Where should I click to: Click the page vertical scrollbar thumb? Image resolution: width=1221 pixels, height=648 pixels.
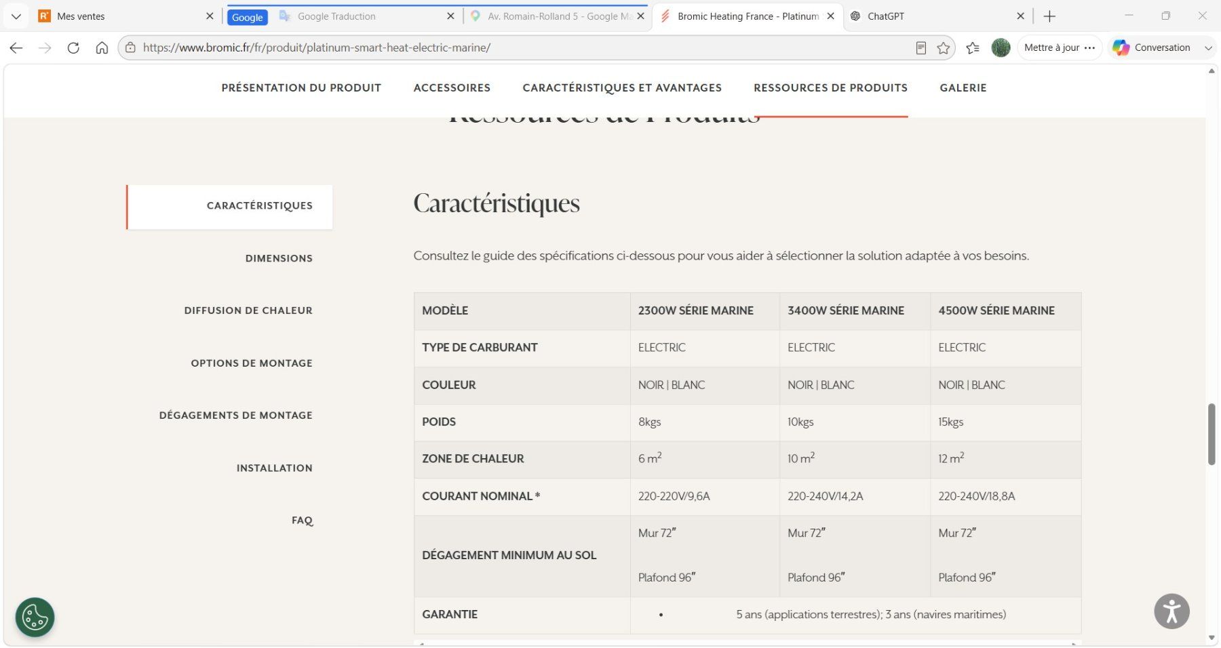point(1212,434)
